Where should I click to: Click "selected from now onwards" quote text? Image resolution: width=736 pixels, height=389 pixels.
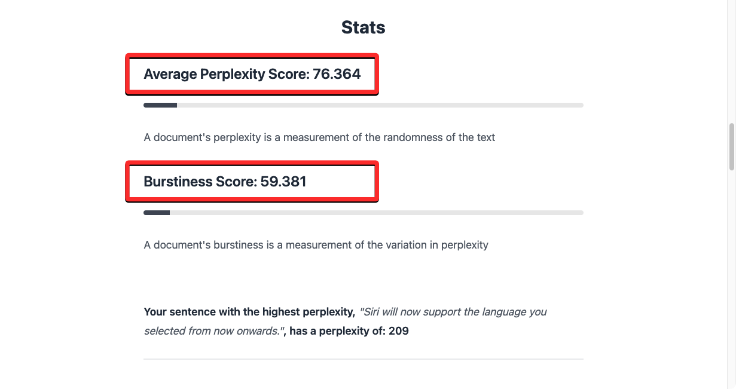pyautogui.click(x=212, y=330)
